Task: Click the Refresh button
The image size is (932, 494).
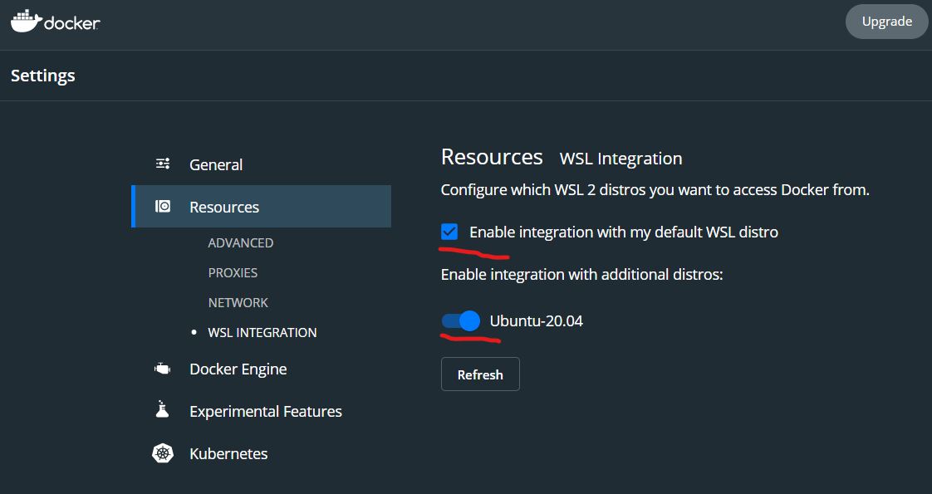Action: point(480,374)
